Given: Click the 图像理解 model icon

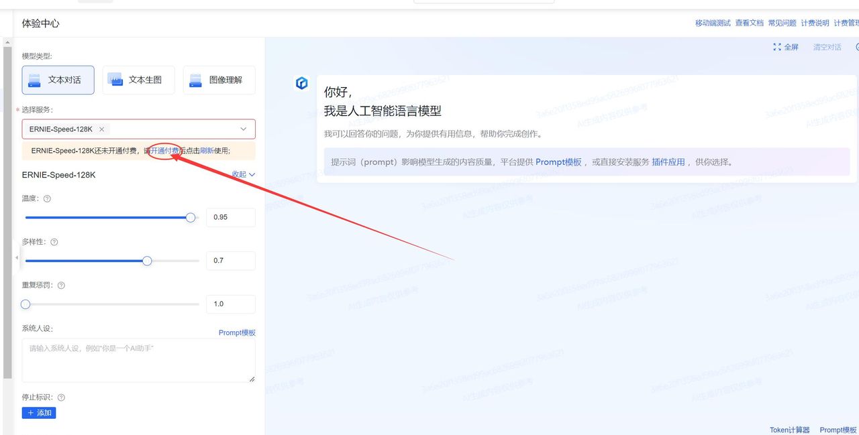Looking at the screenshot, I should pyautogui.click(x=195, y=80).
